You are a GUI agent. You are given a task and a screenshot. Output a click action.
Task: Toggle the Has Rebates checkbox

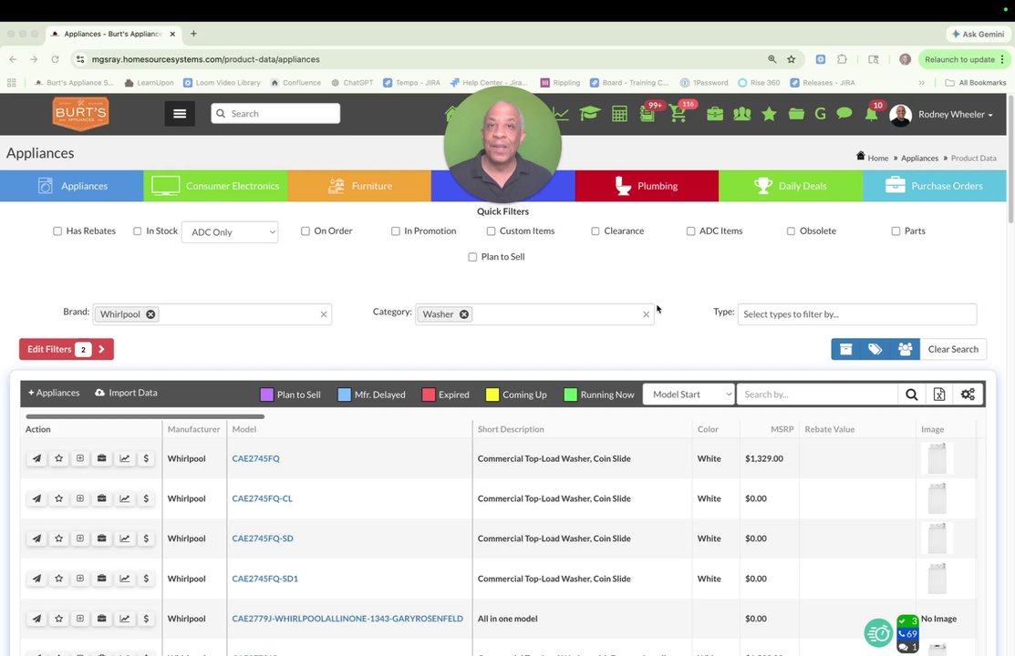tap(57, 231)
